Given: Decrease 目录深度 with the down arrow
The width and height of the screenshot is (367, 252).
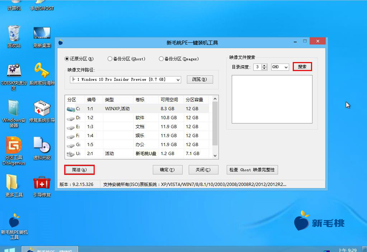Looking at the screenshot, I should tap(264, 69).
